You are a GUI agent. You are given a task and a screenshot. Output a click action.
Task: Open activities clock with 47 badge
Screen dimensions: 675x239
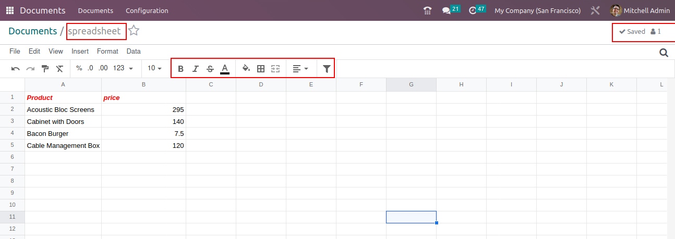point(477,10)
